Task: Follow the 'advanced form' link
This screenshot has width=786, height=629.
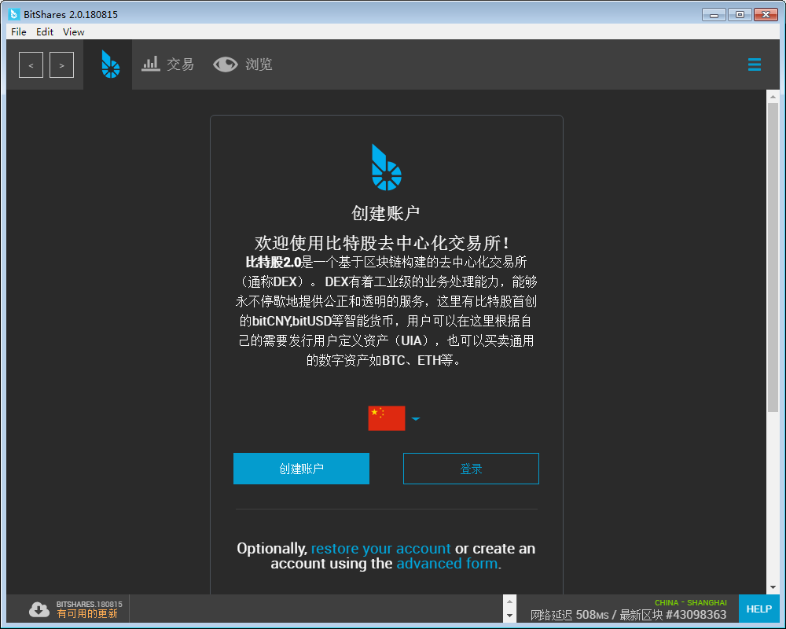Action: pyautogui.click(x=447, y=563)
